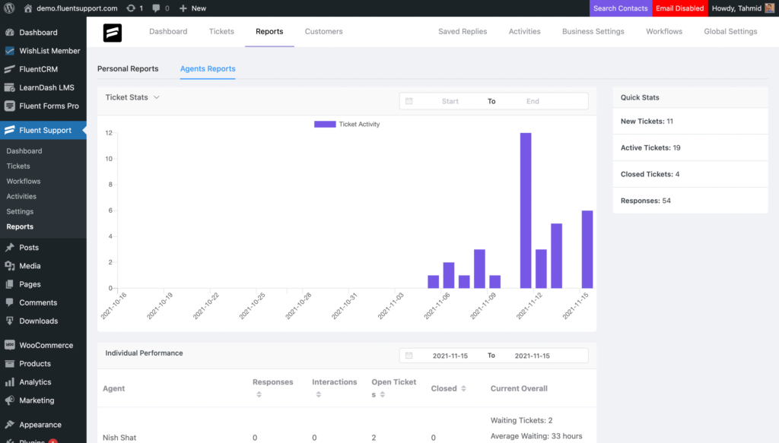The image size is (779, 443).
Task: Click the Marketing megaphone icon
Action: pos(9,400)
